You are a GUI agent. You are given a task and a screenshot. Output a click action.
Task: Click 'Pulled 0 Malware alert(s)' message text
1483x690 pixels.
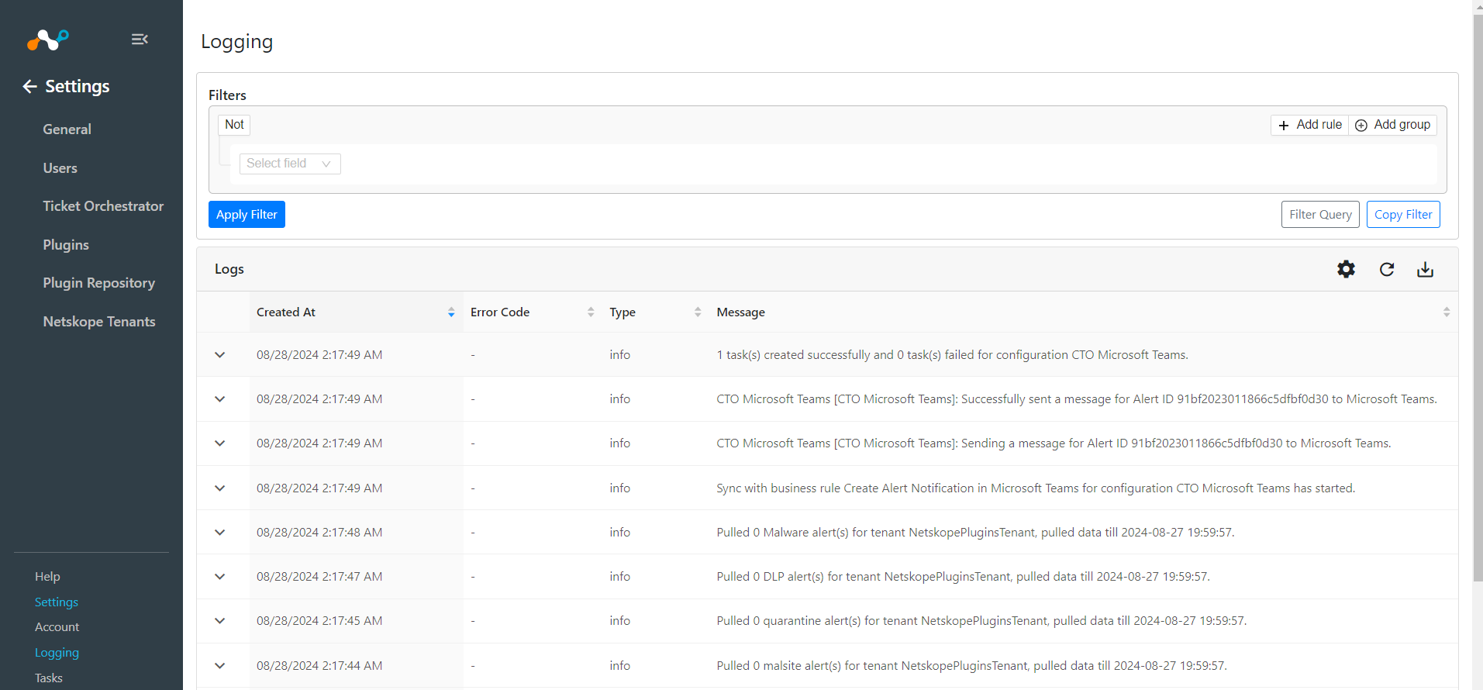tap(975, 533)
